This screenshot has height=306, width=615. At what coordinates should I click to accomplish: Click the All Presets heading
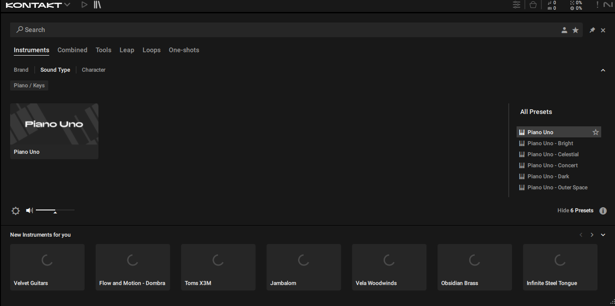click(536, 112)
